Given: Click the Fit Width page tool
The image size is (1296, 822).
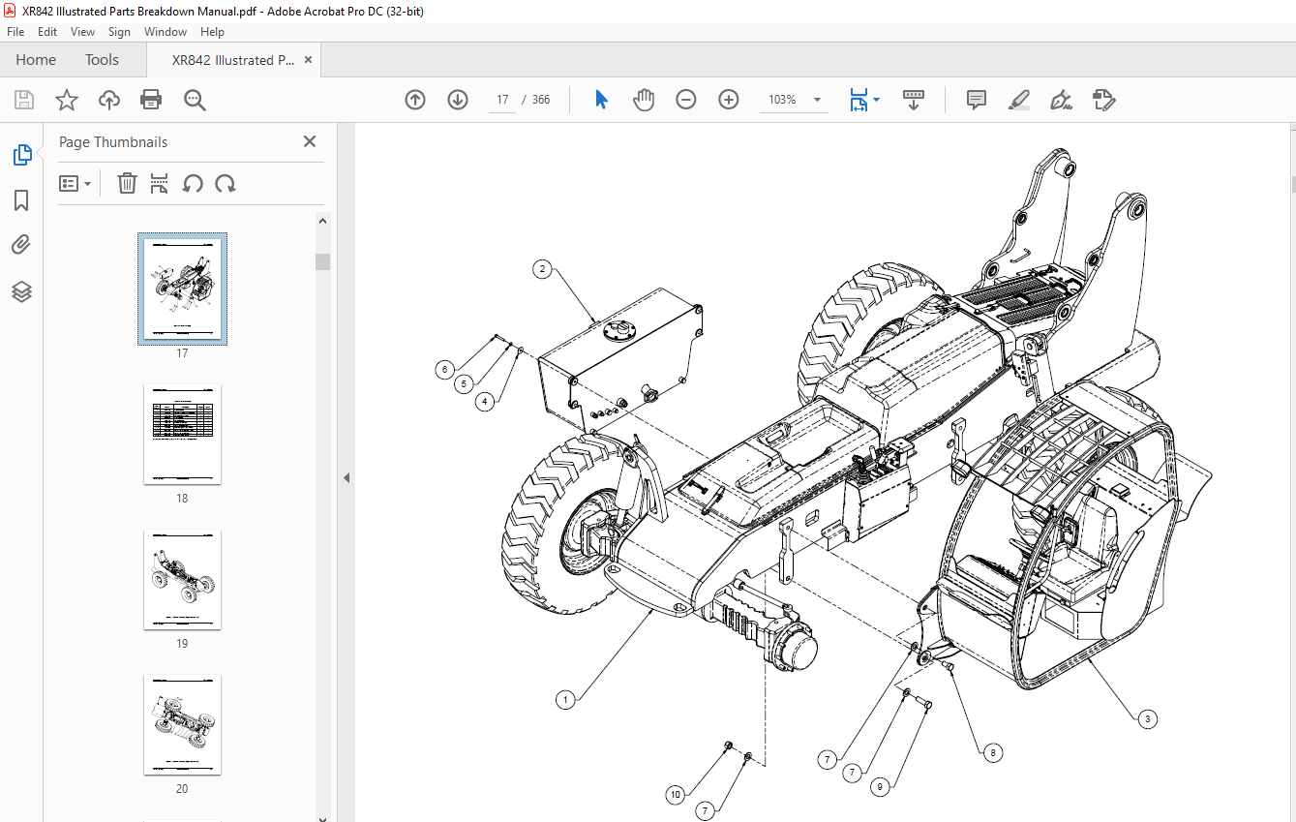Looking at the screenshot, I should 859,100.
